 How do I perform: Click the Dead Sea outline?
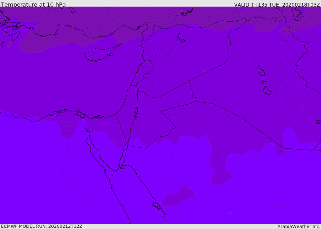(x=136, y=112)
